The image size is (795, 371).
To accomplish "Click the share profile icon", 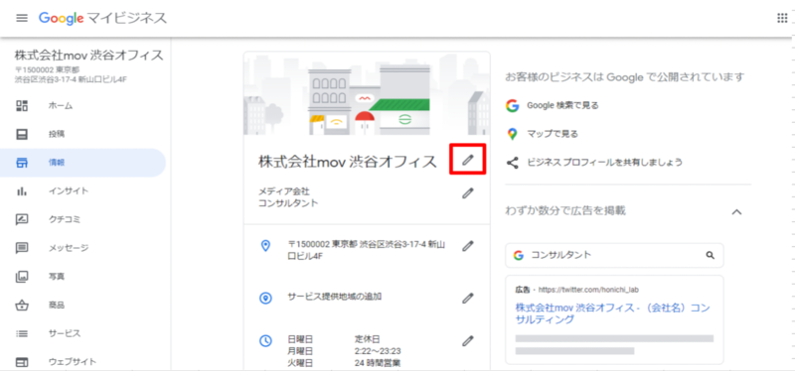I will pyautogui.click(x=512, y=163).
